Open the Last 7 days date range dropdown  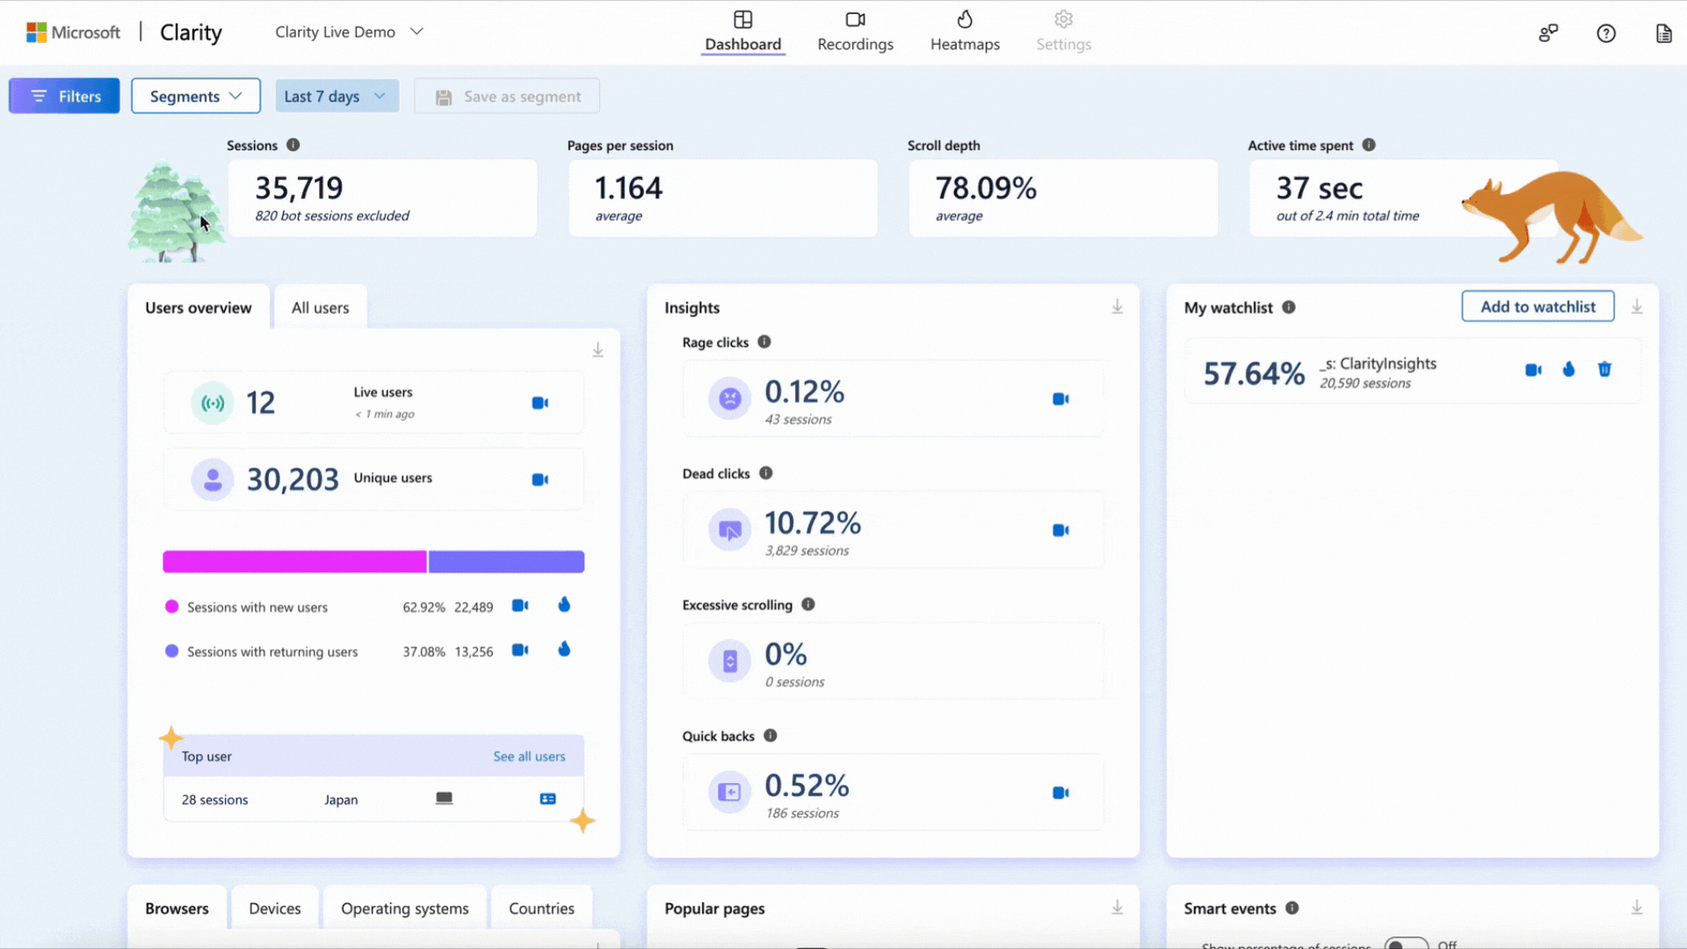point(337,96)
